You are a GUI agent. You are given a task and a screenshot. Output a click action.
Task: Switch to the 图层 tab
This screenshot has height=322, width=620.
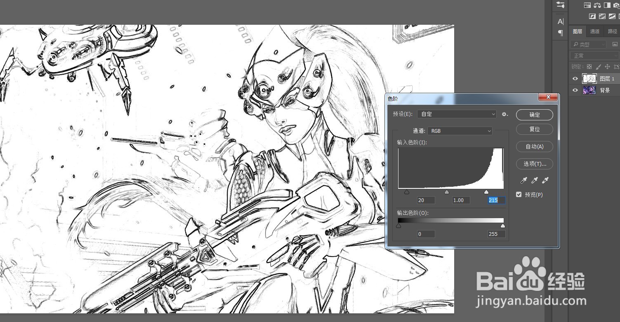[x=578, y=31]
